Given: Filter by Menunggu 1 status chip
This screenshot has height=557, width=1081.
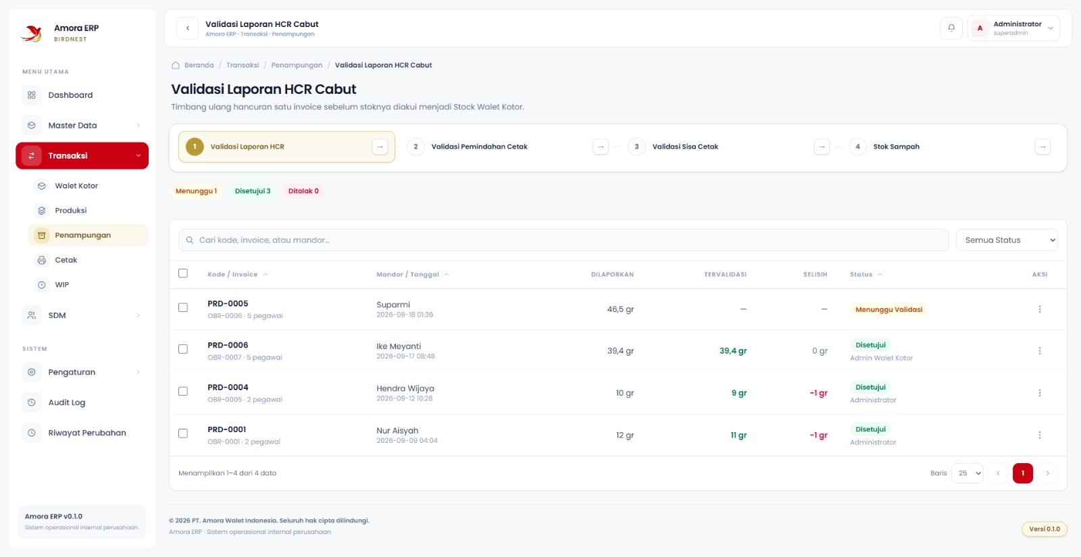Looking at the screenshot, I should [x=197, y=191].
